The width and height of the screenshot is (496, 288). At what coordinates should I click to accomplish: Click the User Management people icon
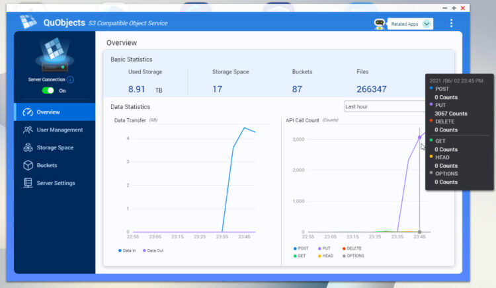tap(28, 129)
